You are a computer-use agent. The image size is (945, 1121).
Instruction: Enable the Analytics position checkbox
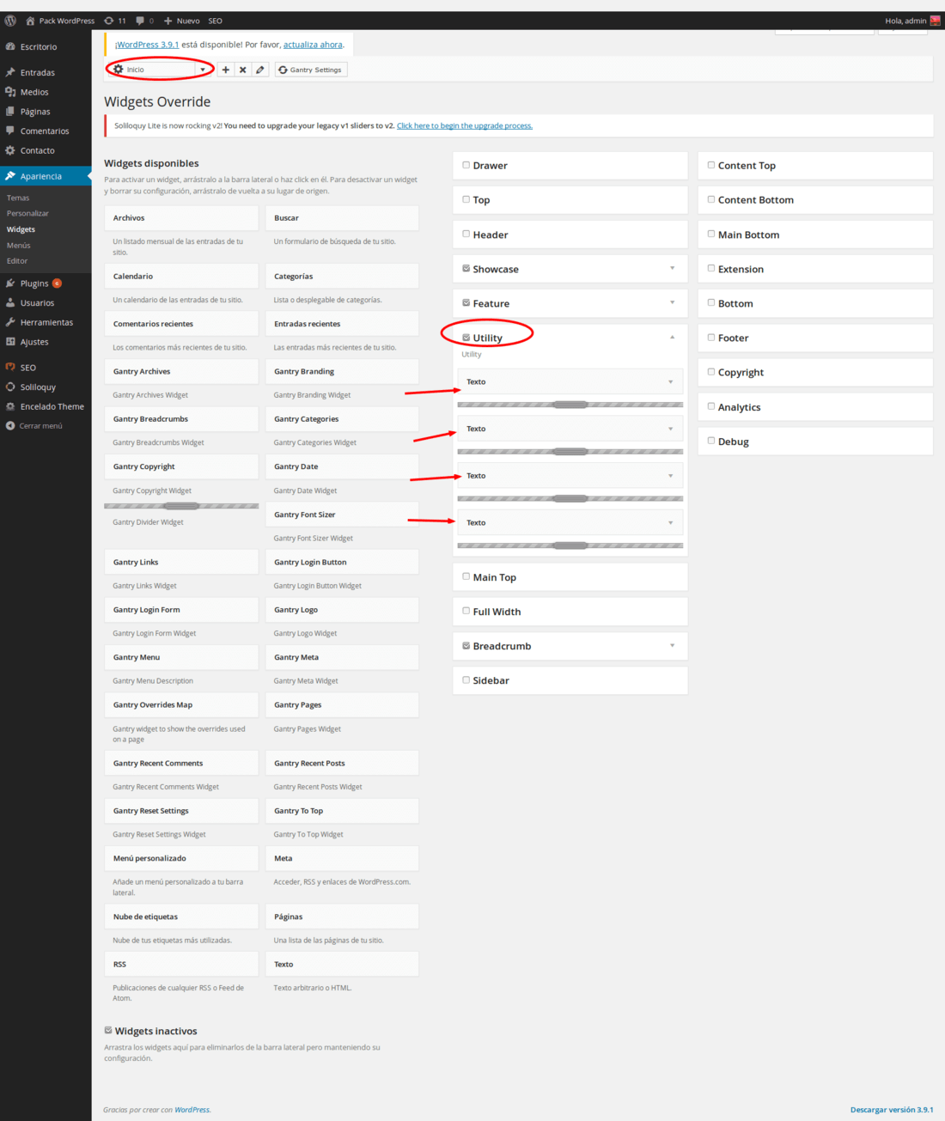coord(711,406)
